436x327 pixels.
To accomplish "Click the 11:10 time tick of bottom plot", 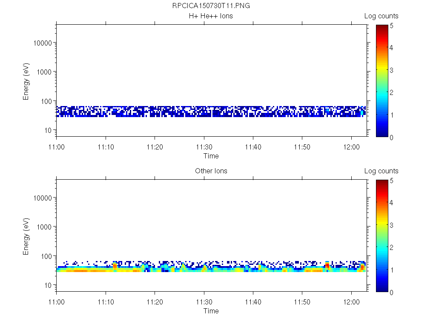I will pos(106,302).
